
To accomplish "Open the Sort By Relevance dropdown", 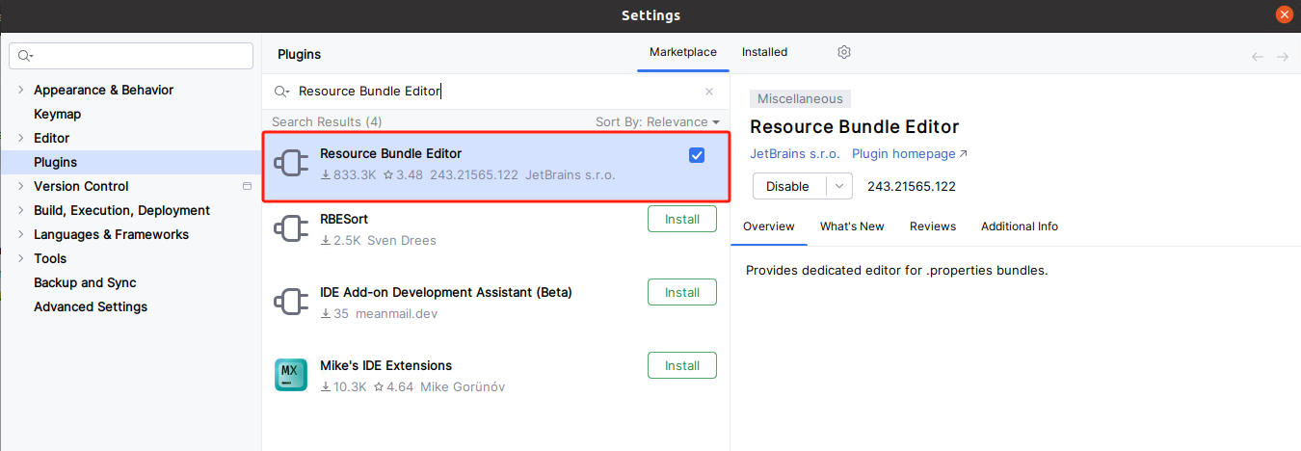I will point(657,122).
